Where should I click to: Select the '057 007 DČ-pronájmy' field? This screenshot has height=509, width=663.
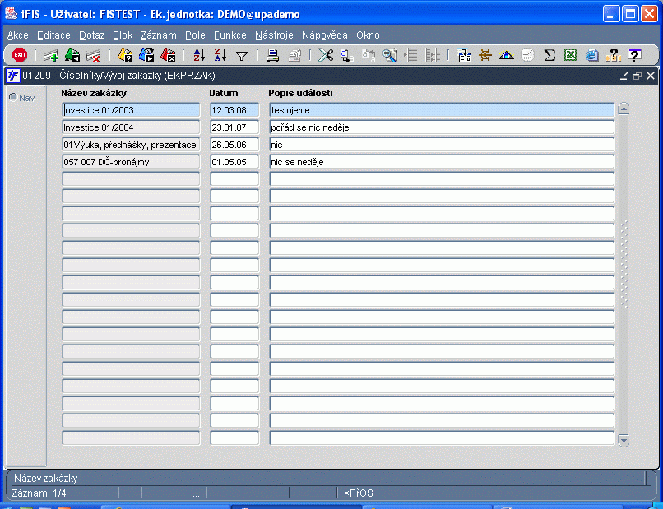(x=131, y=162)
